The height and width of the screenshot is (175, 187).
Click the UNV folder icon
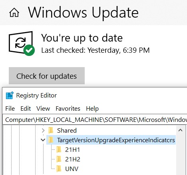click(x=59, y=169)
